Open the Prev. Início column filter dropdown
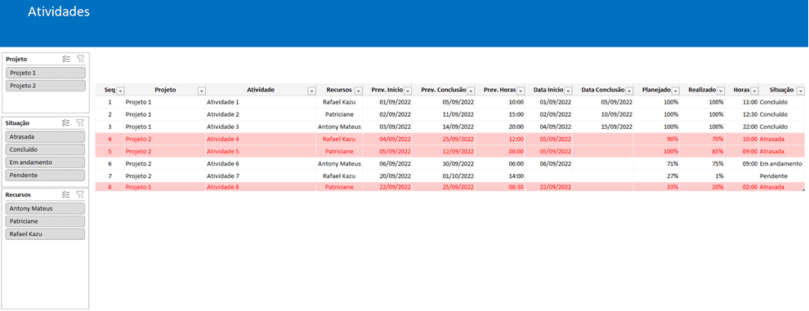 pyautogui.click(x=408, y=91)
